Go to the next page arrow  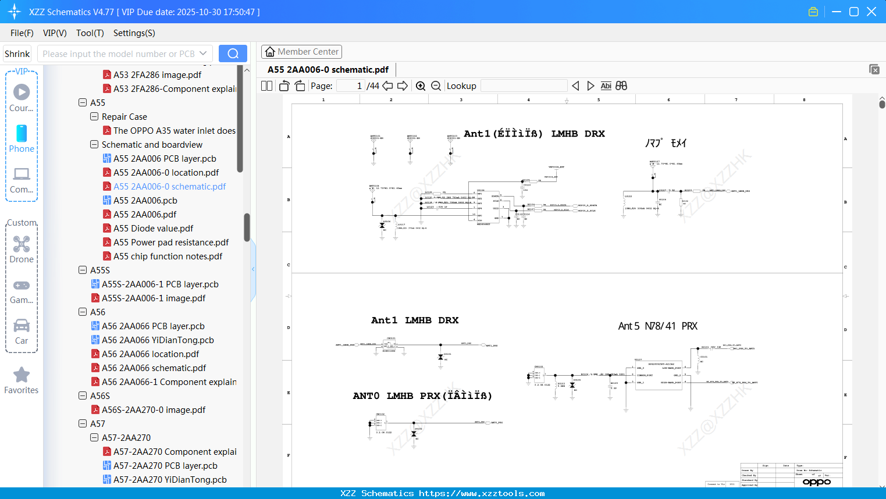pyautogui.click(x=403, y=86)
